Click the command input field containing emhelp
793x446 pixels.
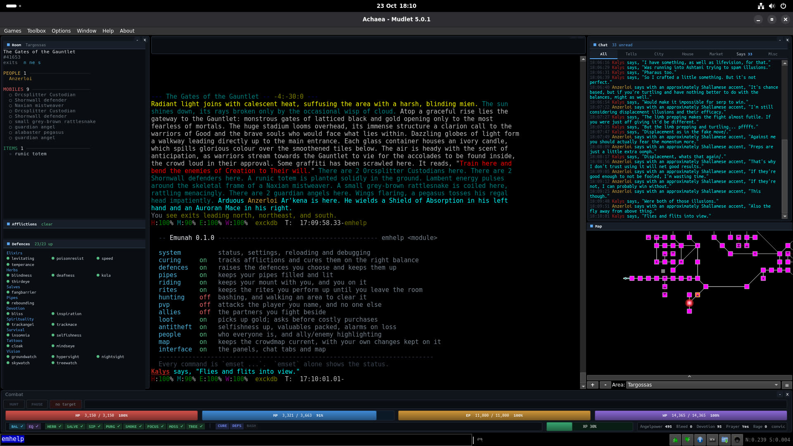pos(236,439)
